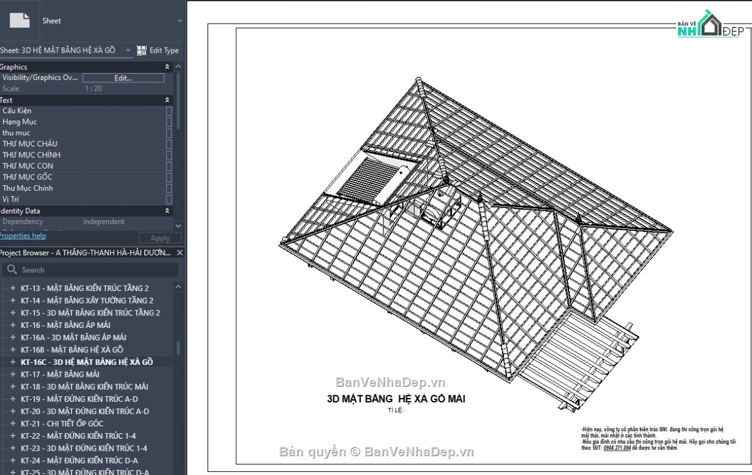
Task: Select sheet KT-16B - MẶT BẰNG HỆ XÀ GỒ
Action: coord(72,350)
